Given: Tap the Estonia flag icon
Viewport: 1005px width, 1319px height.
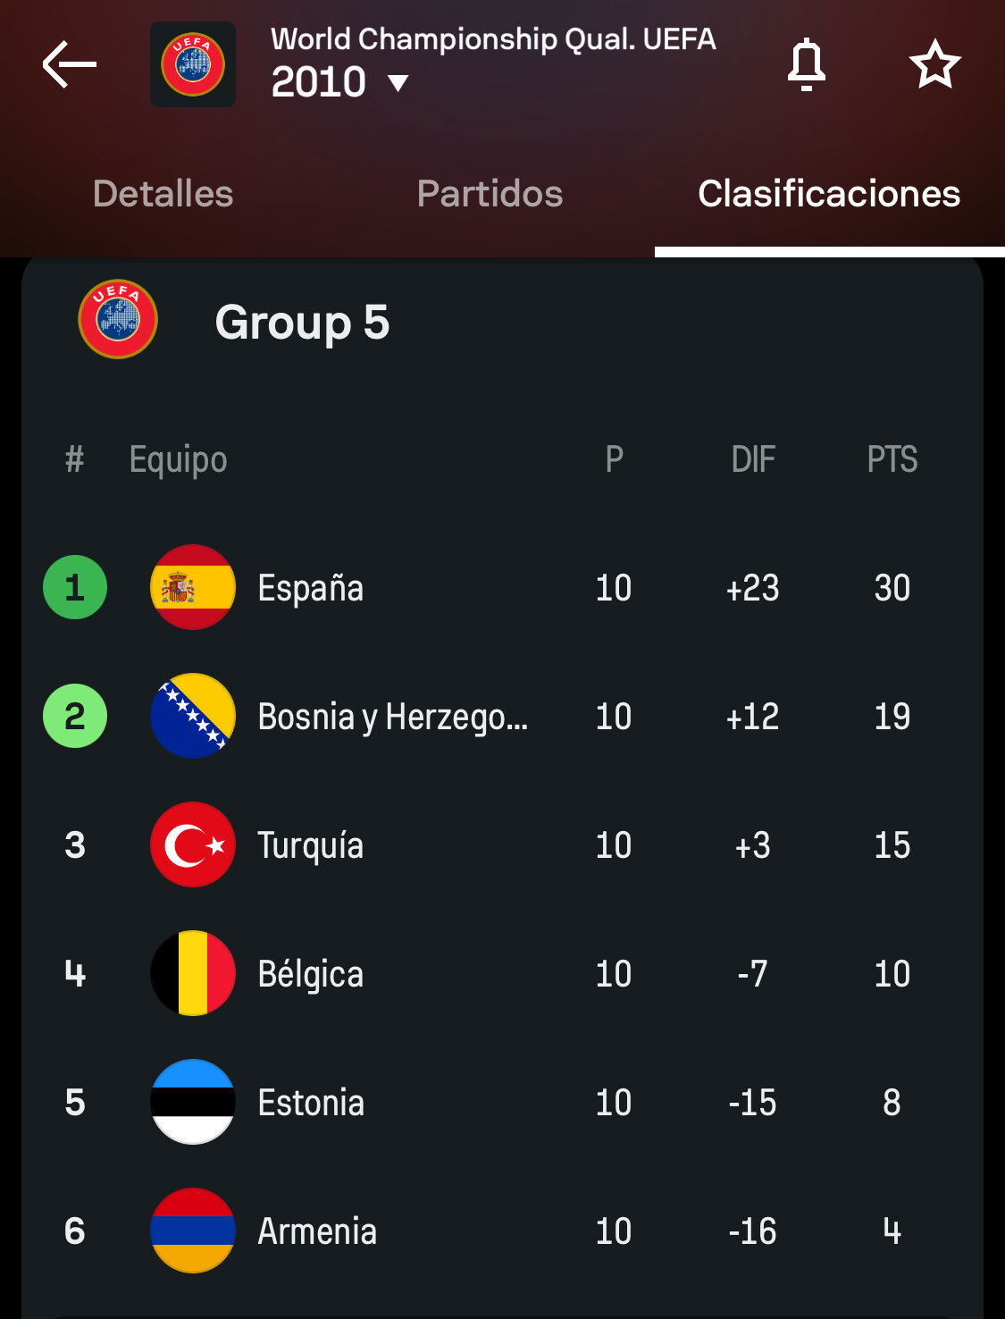Looking at the screenshot, I should pos(193,1102).
